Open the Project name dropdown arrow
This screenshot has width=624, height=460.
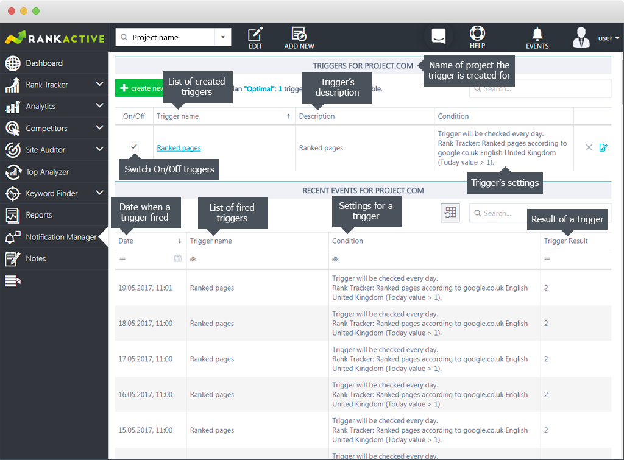(223, 37)
